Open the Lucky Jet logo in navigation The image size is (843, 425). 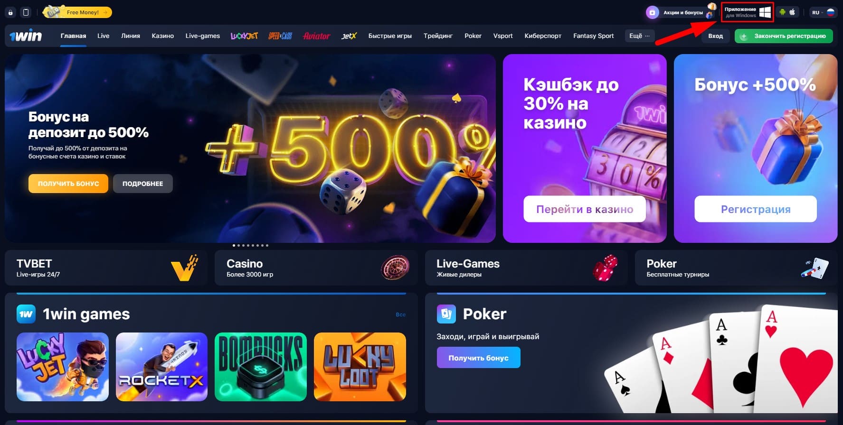pos(244,36)
